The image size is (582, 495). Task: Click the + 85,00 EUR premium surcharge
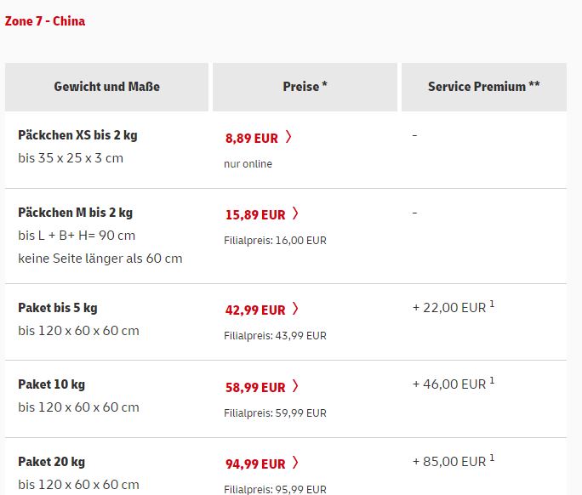pos(454,461)
